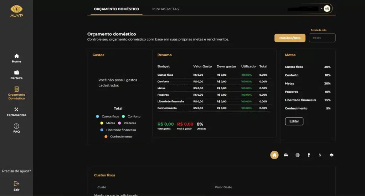Screen dimensions: 365x196
Task: Click the Precisa de ajuda? link
Action: [16, 171]
